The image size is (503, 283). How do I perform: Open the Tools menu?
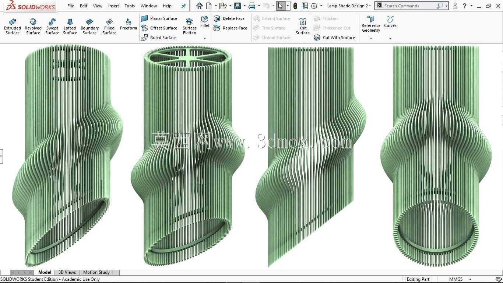pyautogui.click(x=130, y=6)
